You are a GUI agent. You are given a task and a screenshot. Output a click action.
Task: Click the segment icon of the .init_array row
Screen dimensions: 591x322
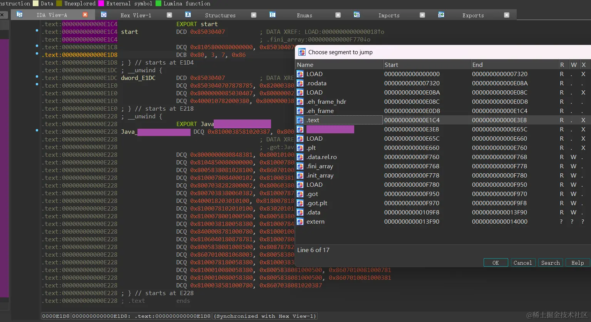click(x=300, y=176)
